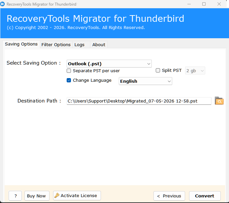Click the Buy Now button

pos(37,196)
